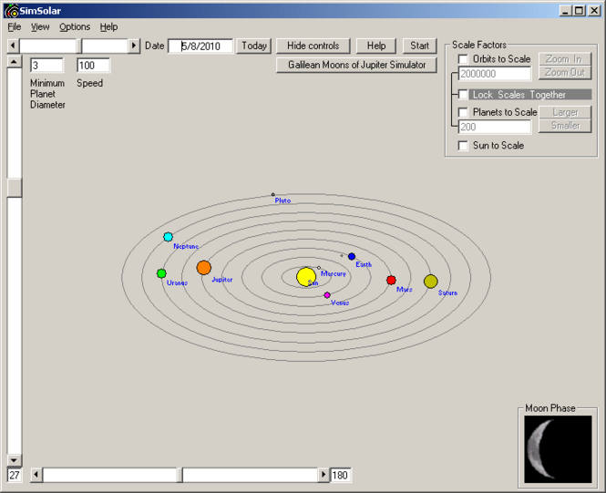This screenshot has height=493, width=606.
Task: Start the simulation with Start button
Action: (x=419, y=46)
